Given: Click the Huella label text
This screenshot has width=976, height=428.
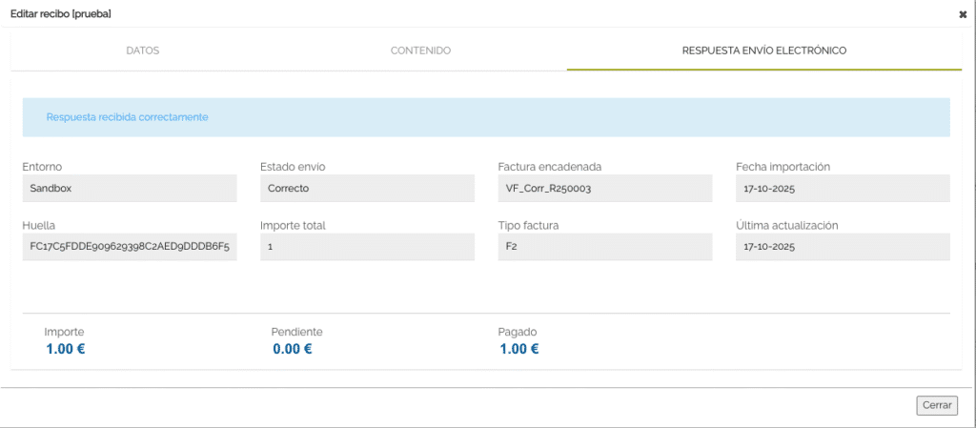Looking at the screenshot, I should (x=38, y=226).
